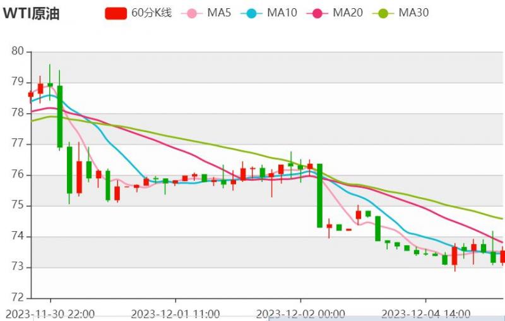Viewport: 505px width, 321px height.
Task: Click the 78 y-axis label
Action: tap(18, 113)
